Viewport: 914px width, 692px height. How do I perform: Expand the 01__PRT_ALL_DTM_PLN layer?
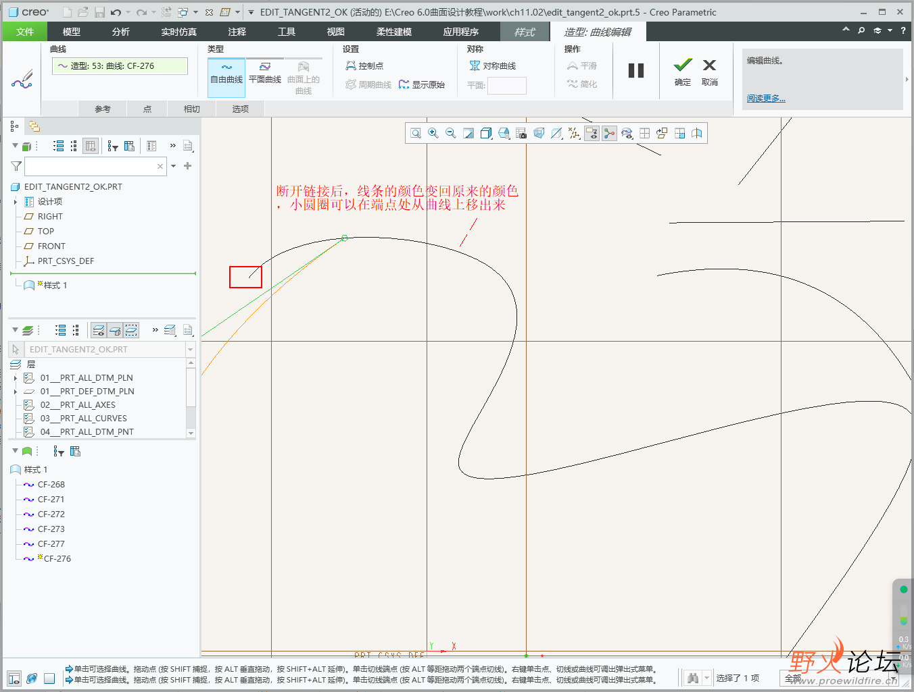[x=16, y=378]
